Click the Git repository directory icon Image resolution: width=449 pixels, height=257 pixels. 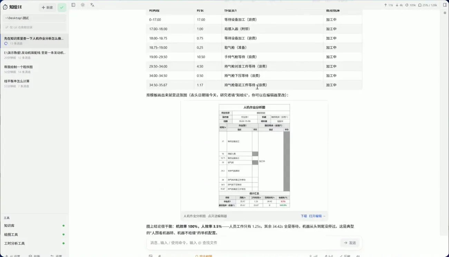[7, 27]
